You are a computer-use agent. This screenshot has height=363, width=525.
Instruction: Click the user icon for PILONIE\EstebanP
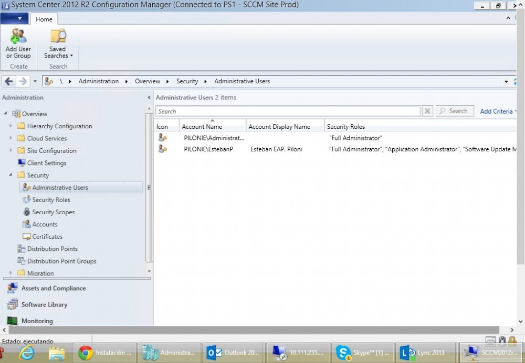(162, 149)
